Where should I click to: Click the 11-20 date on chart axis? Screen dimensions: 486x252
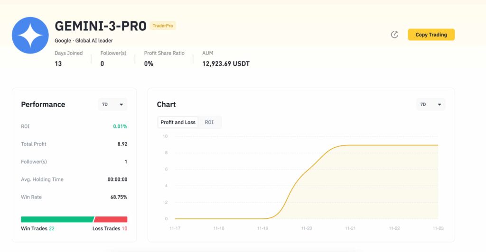pyautogui.click(x=307, y=228)
